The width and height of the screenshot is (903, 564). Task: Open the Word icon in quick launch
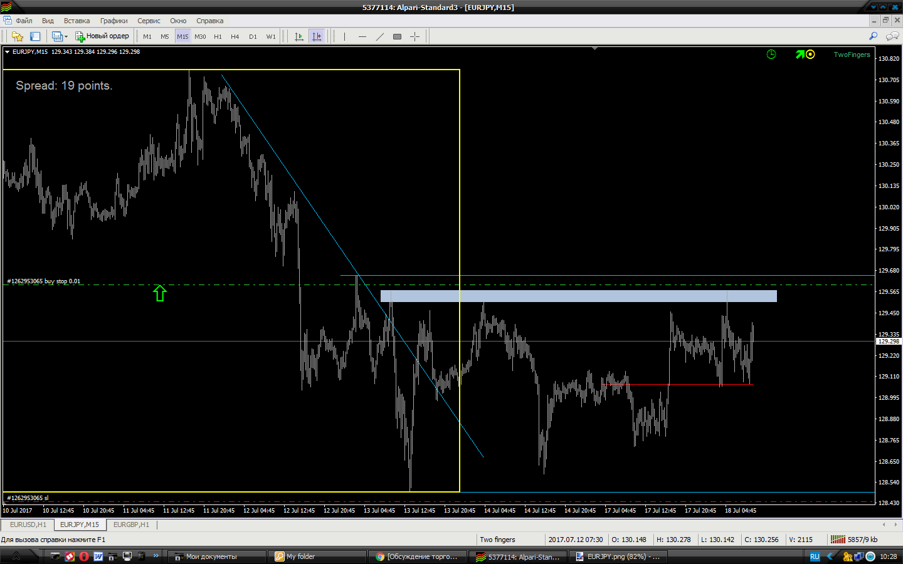pos(98,556)
